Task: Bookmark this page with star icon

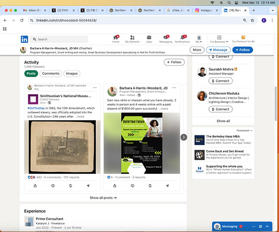Action: point(253,21)
